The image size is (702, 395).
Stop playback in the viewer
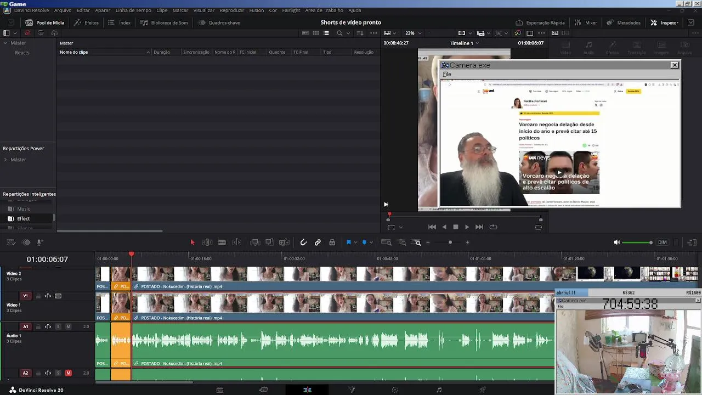click(x=455, y=227)
